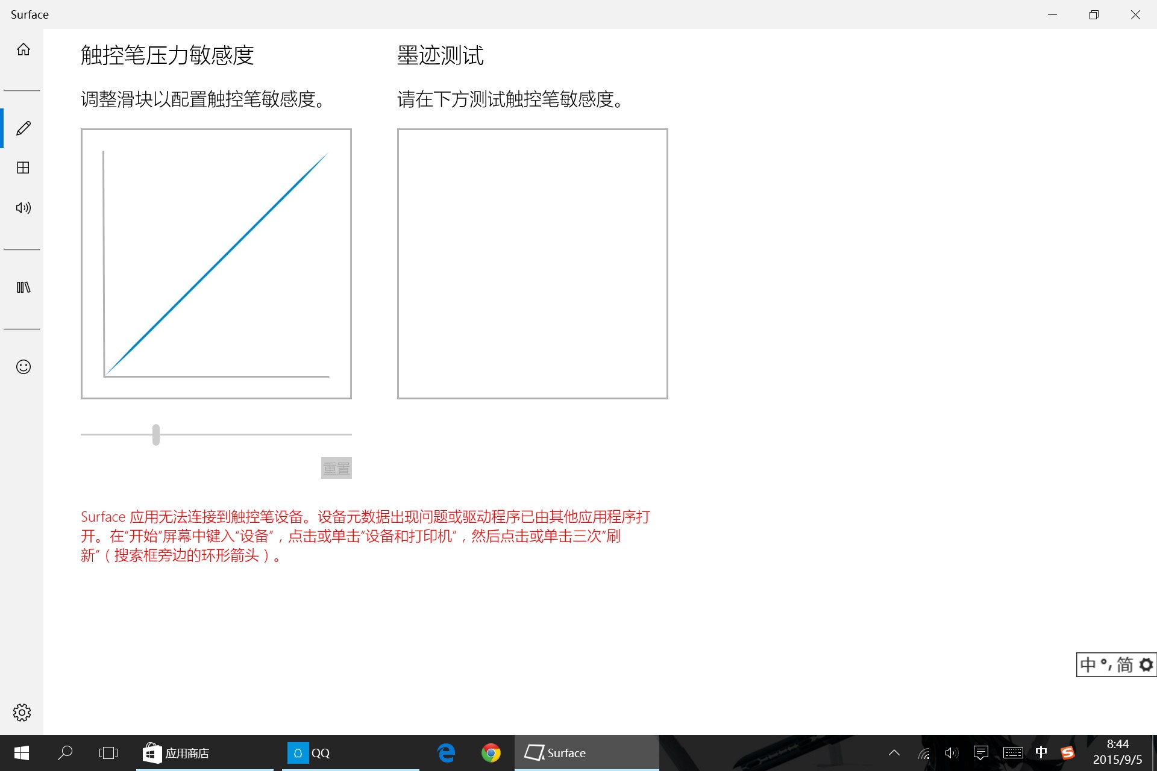1157x771 pixels.
Task: Open Task View on the taskbar
Action: click(108, 753)
